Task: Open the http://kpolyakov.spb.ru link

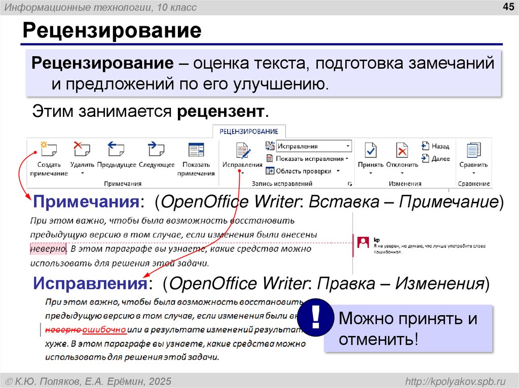Action: (x=456, y=381)
